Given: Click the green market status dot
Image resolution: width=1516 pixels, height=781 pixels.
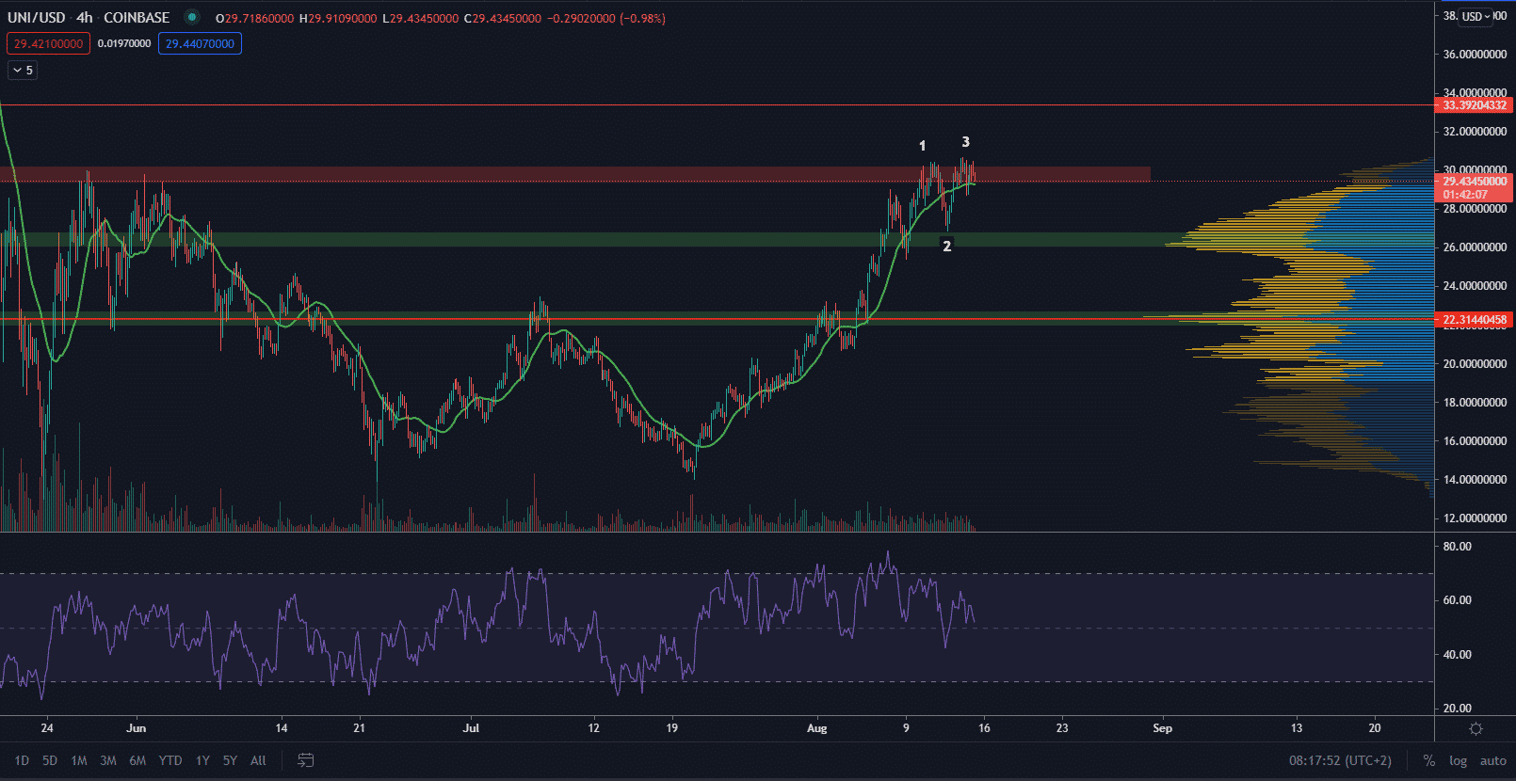Looking at the screenshot, I should click(192, 17).
